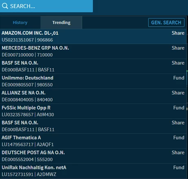This screenshot has height=179, width=188.
Task: Open GEN. SEARCH button
Action: (166, 22)
